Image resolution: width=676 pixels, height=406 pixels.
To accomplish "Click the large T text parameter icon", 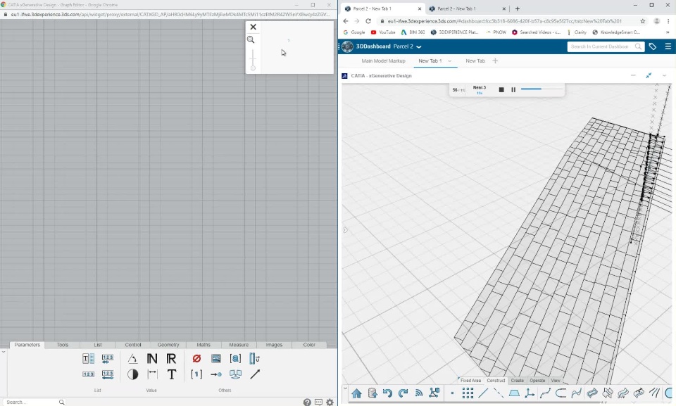I will pos(172,374).
